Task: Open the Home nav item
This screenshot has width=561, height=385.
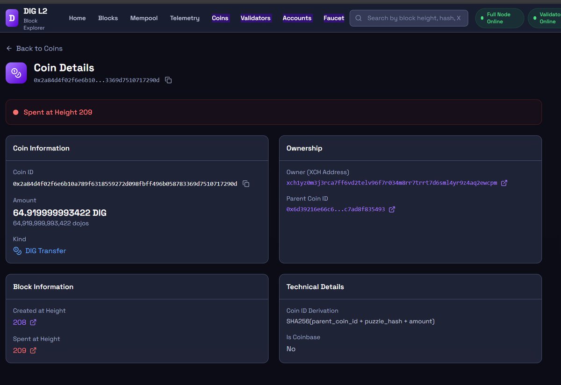Action: click(x=78, y=18)
